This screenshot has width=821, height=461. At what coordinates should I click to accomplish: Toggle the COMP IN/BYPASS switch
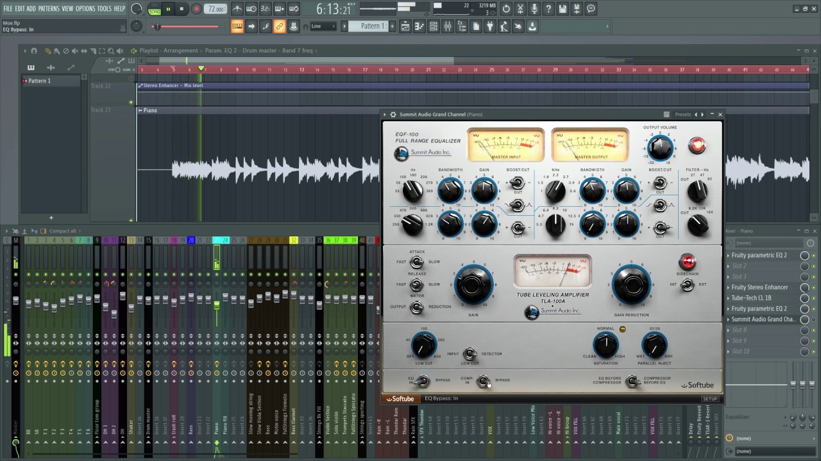[484, 382]
